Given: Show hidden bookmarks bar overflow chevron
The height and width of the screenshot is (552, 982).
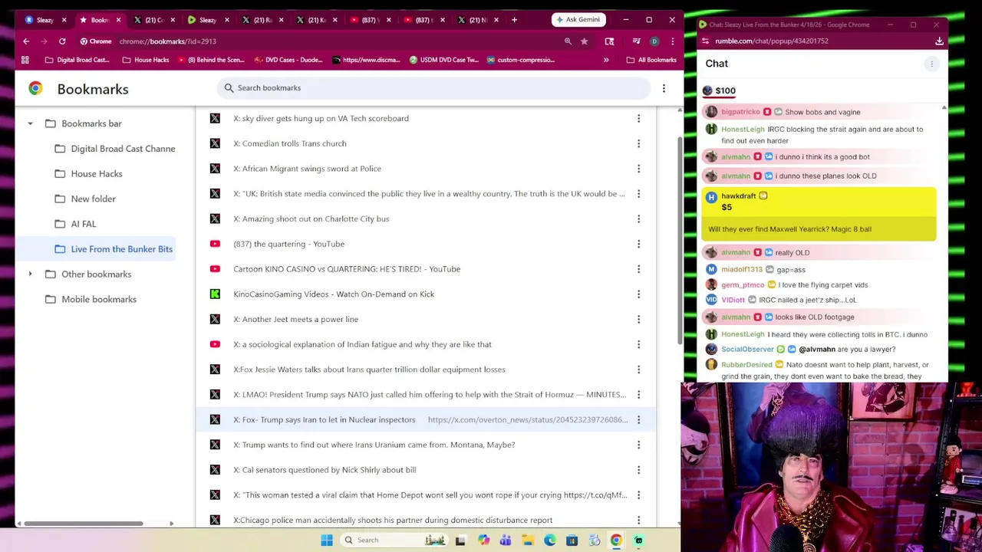Looking at the screenshot, I should (606, 60).
